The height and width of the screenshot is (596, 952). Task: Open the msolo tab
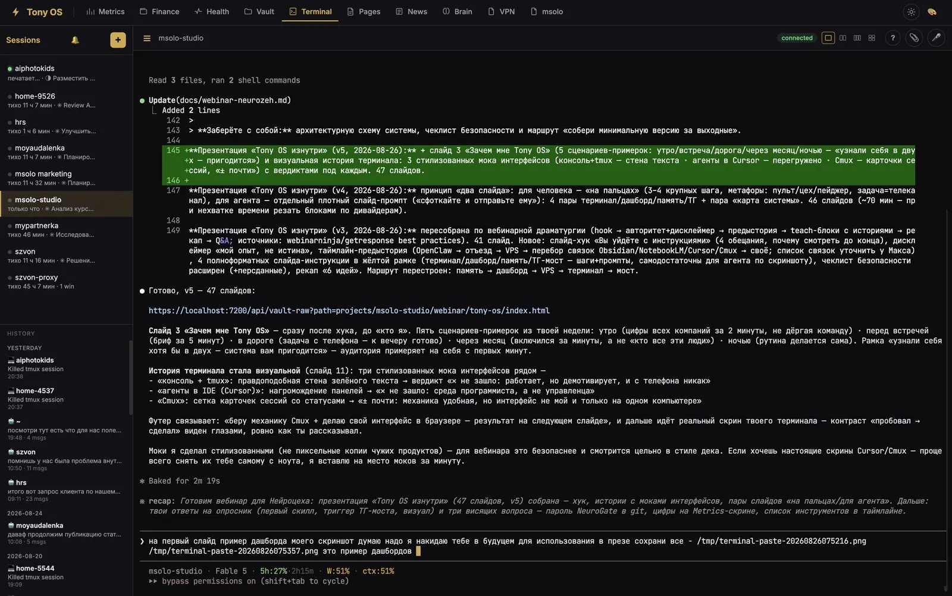tap(546, 11)
